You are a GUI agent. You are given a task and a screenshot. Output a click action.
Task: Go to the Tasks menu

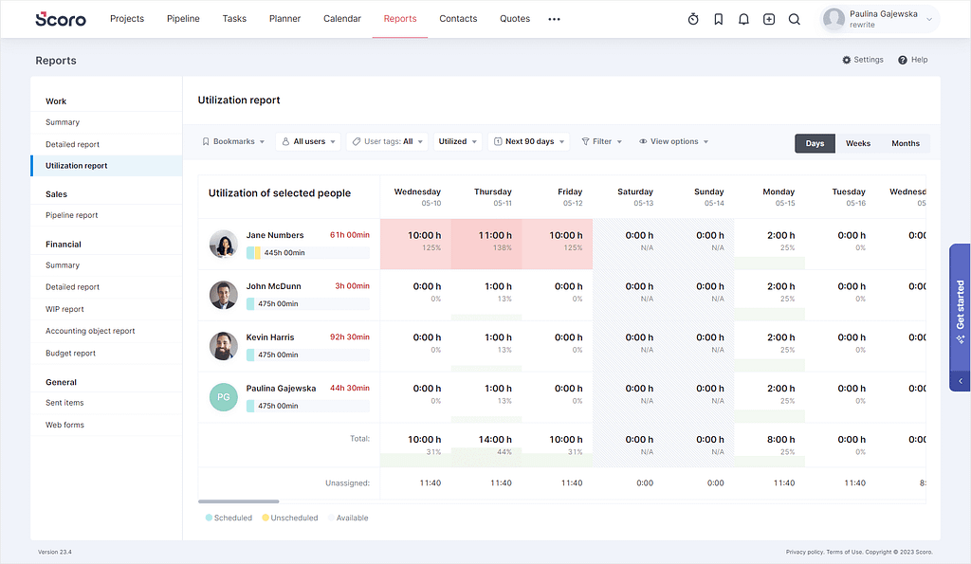pos(234,19)
